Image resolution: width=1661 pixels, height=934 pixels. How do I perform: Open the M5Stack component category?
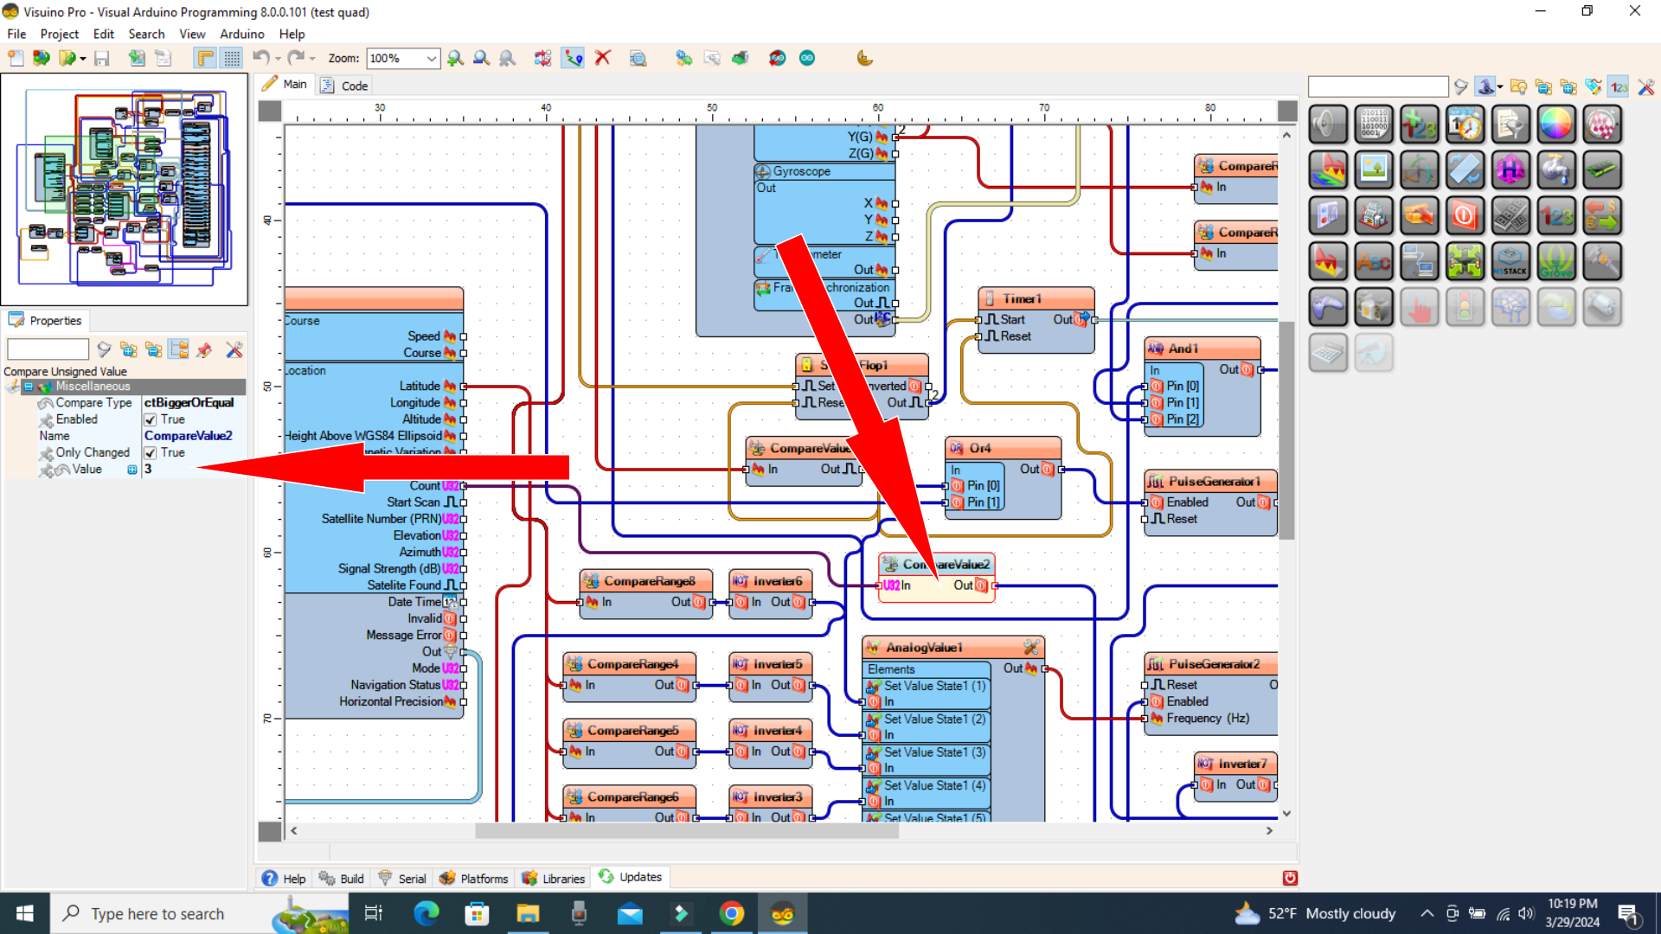click(x=1510, y=261)
